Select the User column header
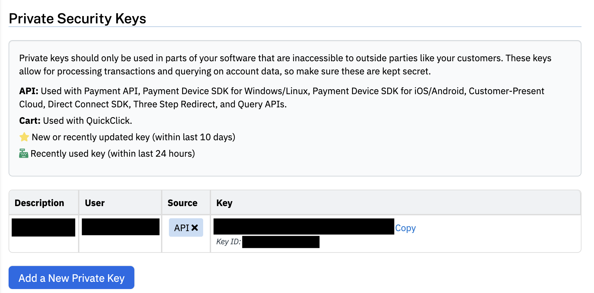Viewport: 594px width, 293px height. 95,203
